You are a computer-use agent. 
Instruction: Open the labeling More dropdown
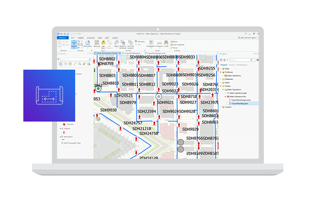click(x=175, y=48)
